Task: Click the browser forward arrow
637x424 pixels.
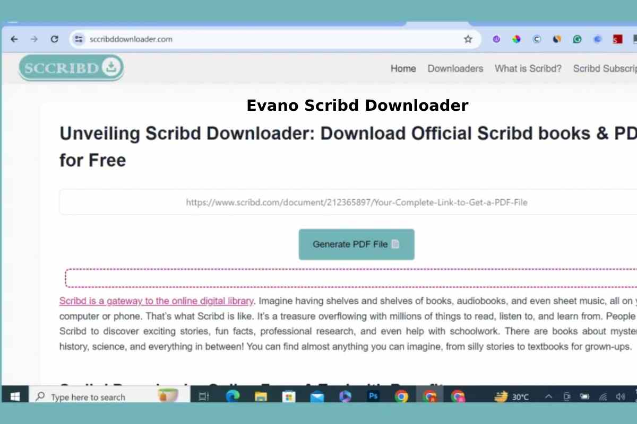Action: pos(34,39)
